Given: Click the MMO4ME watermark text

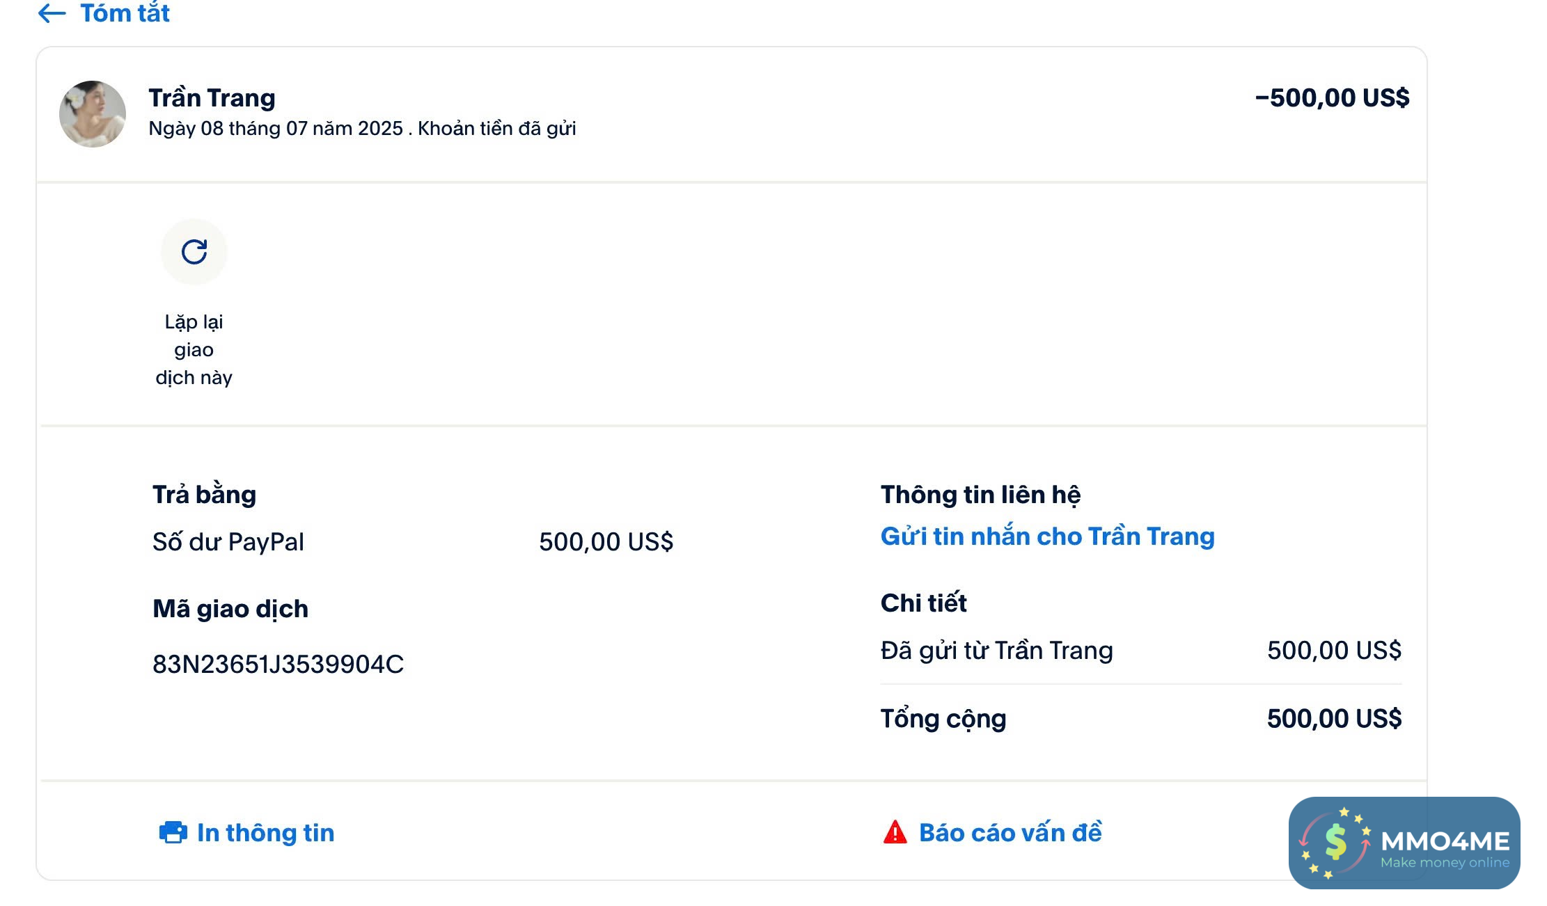Looking at the screenshot, I should [x=1445, y=842].
